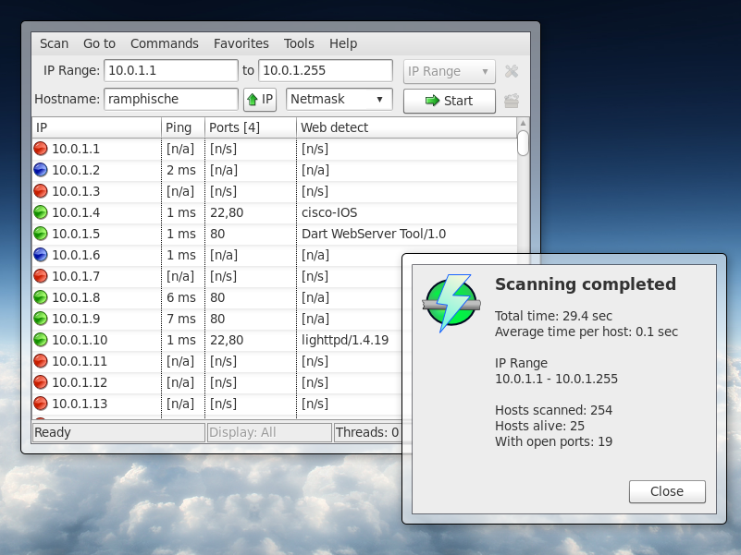741x555 pixels.
Task: Select the IP address text 10.0.1.2
Action: [76, 170]
